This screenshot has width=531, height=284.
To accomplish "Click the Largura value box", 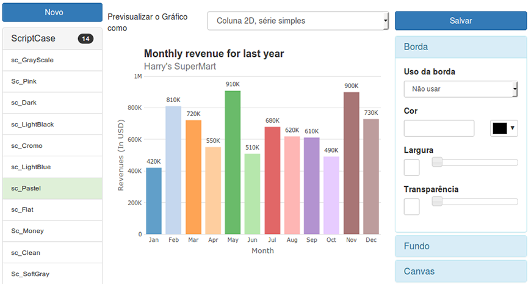I will tap(411, 167).
